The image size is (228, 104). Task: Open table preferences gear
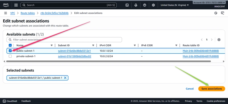[x=219, y=40]
